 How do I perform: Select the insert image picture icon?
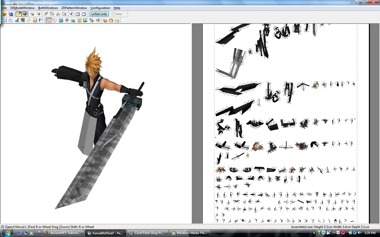pos(85,20)
